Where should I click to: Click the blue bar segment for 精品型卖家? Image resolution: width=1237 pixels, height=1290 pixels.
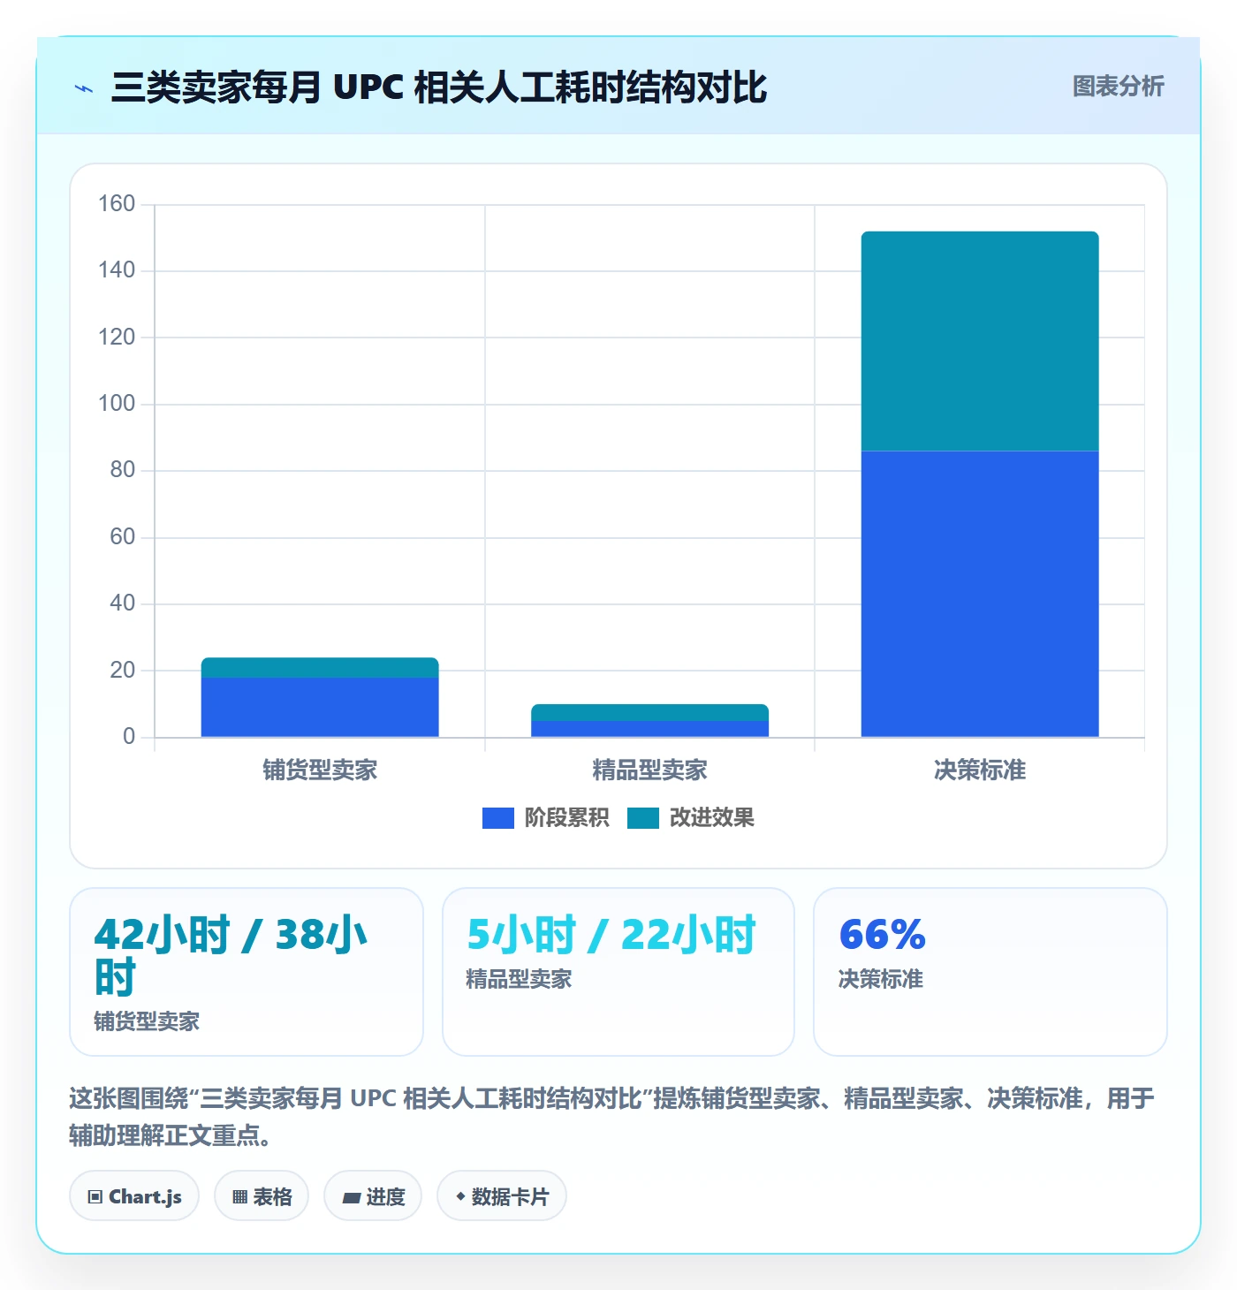coord(649,729)
